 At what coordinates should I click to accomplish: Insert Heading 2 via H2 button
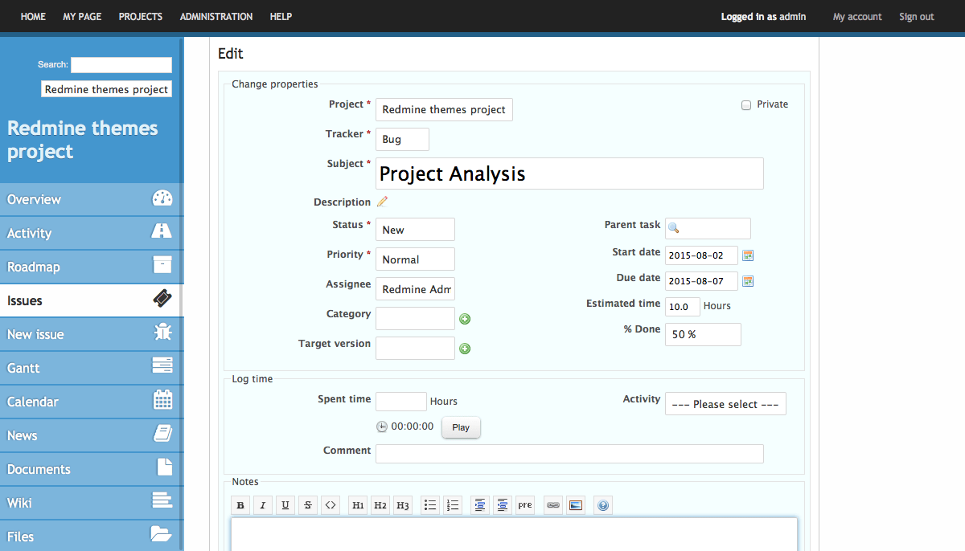[x=380, y=505]
